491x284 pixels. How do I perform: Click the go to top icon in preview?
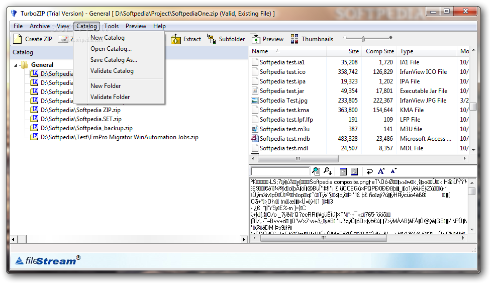(343, 171)
